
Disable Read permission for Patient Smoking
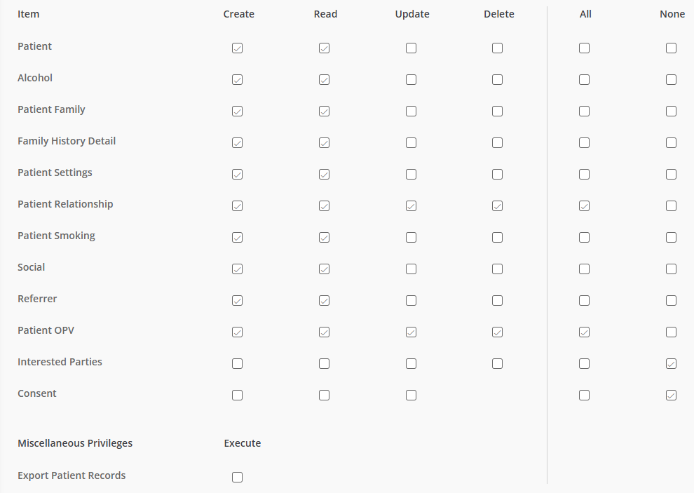[x=324, y=238]
